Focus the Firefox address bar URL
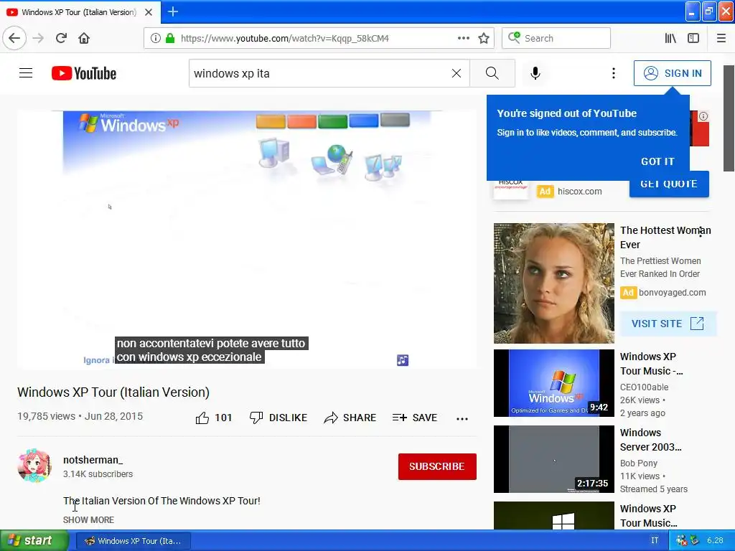The width and height of the screenshot is (735, 551). tap(284, 38)
